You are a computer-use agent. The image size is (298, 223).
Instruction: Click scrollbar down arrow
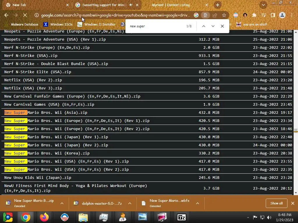pyautogui.click(x=296, y=193)
